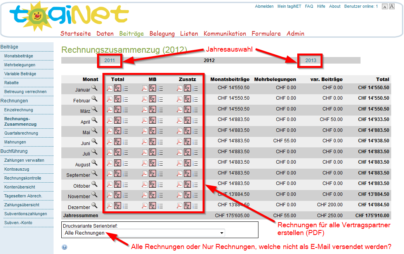Switch to year 2011
Viewport: 404px width, 254px height.
[109, 60]
